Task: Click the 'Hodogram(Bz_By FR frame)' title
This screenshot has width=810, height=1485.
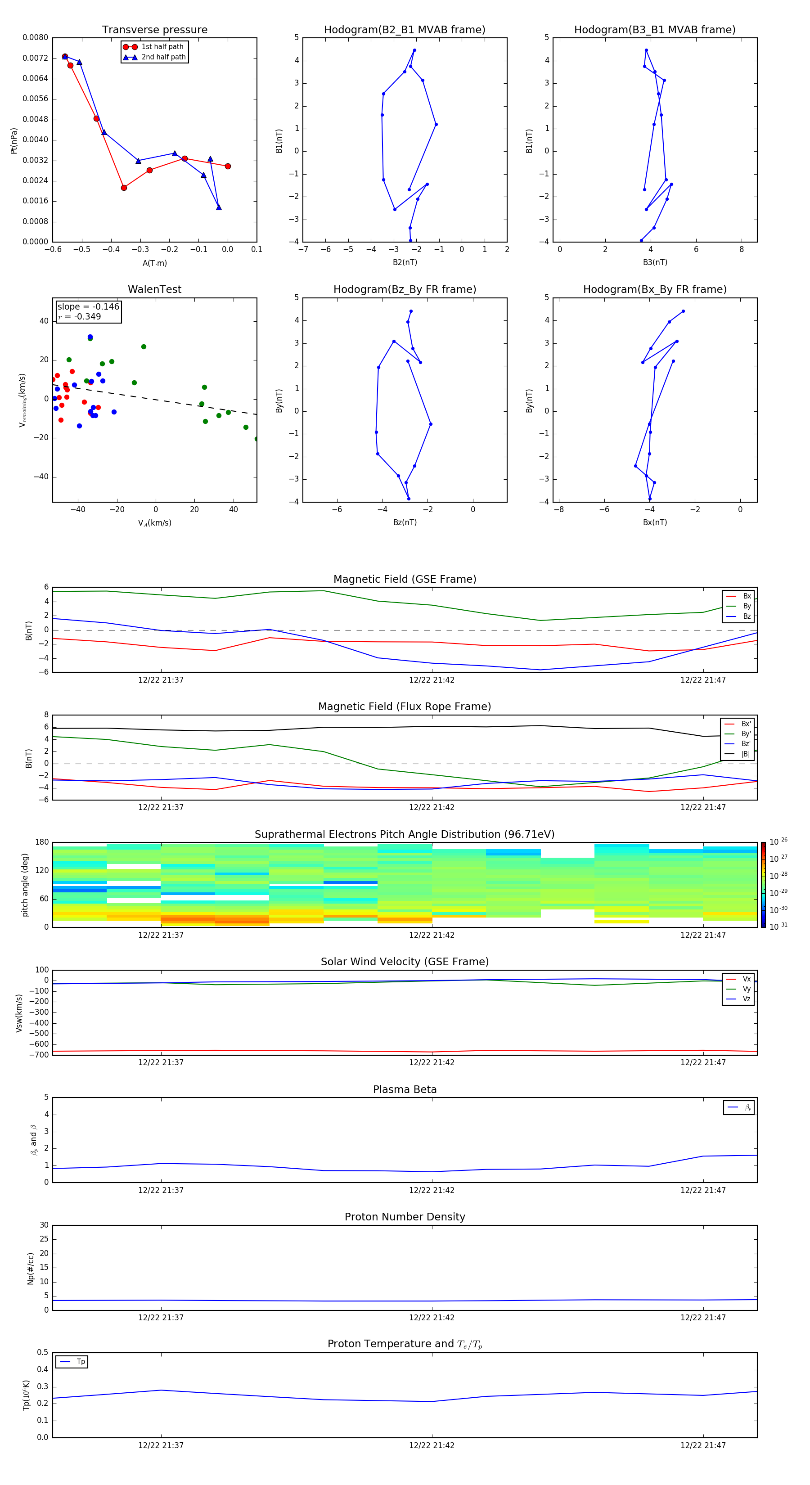Action: pos(405,289)
